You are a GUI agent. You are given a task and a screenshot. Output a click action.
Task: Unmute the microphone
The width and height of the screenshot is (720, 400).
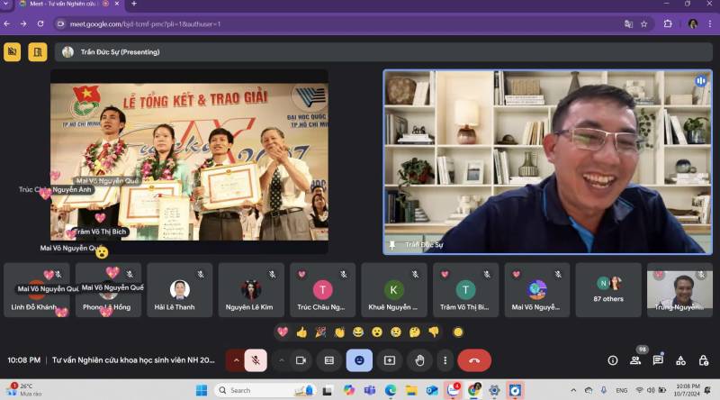256,360
